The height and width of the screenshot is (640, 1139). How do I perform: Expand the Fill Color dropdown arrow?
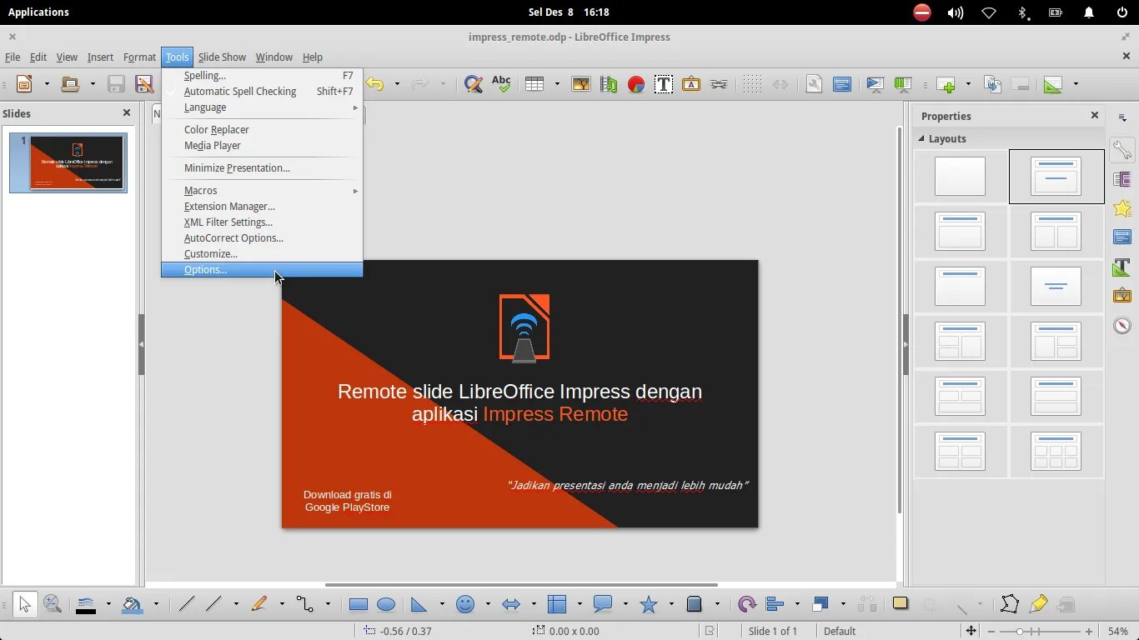point(156,604)
